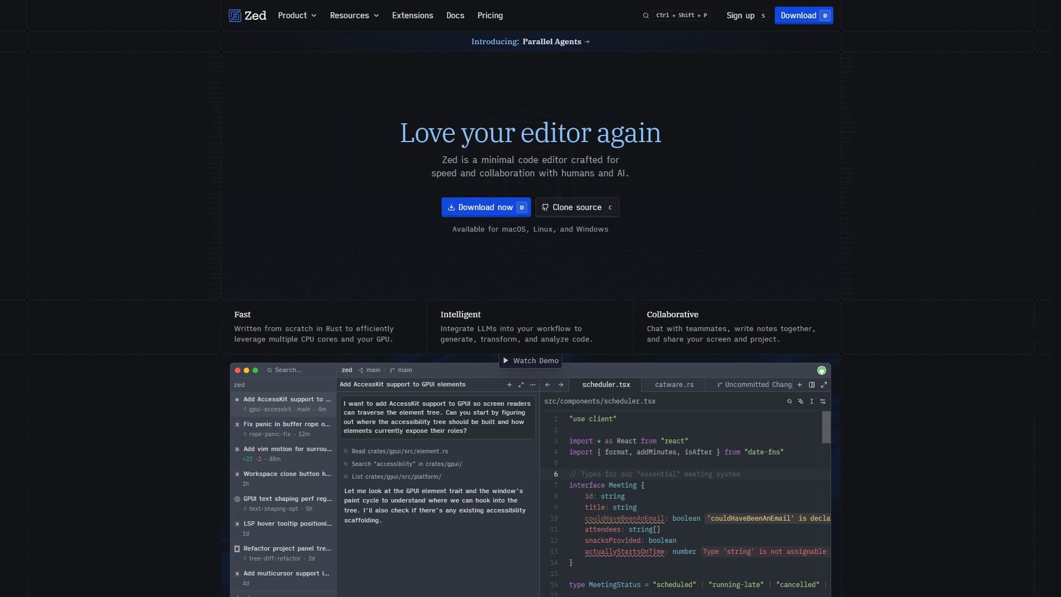This screenshot has width=1061, height=597.
Task: Open the zed project selector in the editor title bar
Action: click(x=346, y=370)
